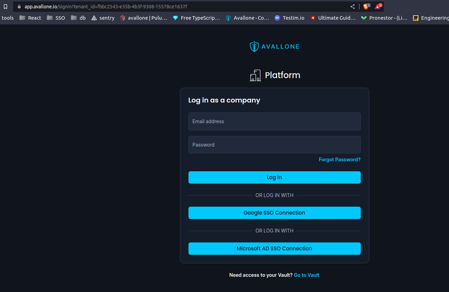Image resolution: width=449 pixels, height=292 pixels.
Task: Click the 'Log in as a company' heading
Action: tap(224, 100)
